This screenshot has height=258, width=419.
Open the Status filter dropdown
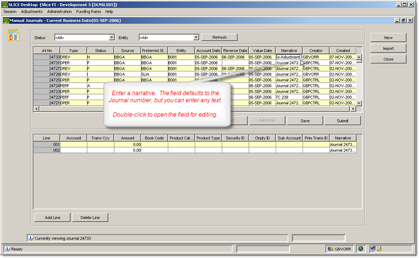pyautogui.click(x=112, y=37)
